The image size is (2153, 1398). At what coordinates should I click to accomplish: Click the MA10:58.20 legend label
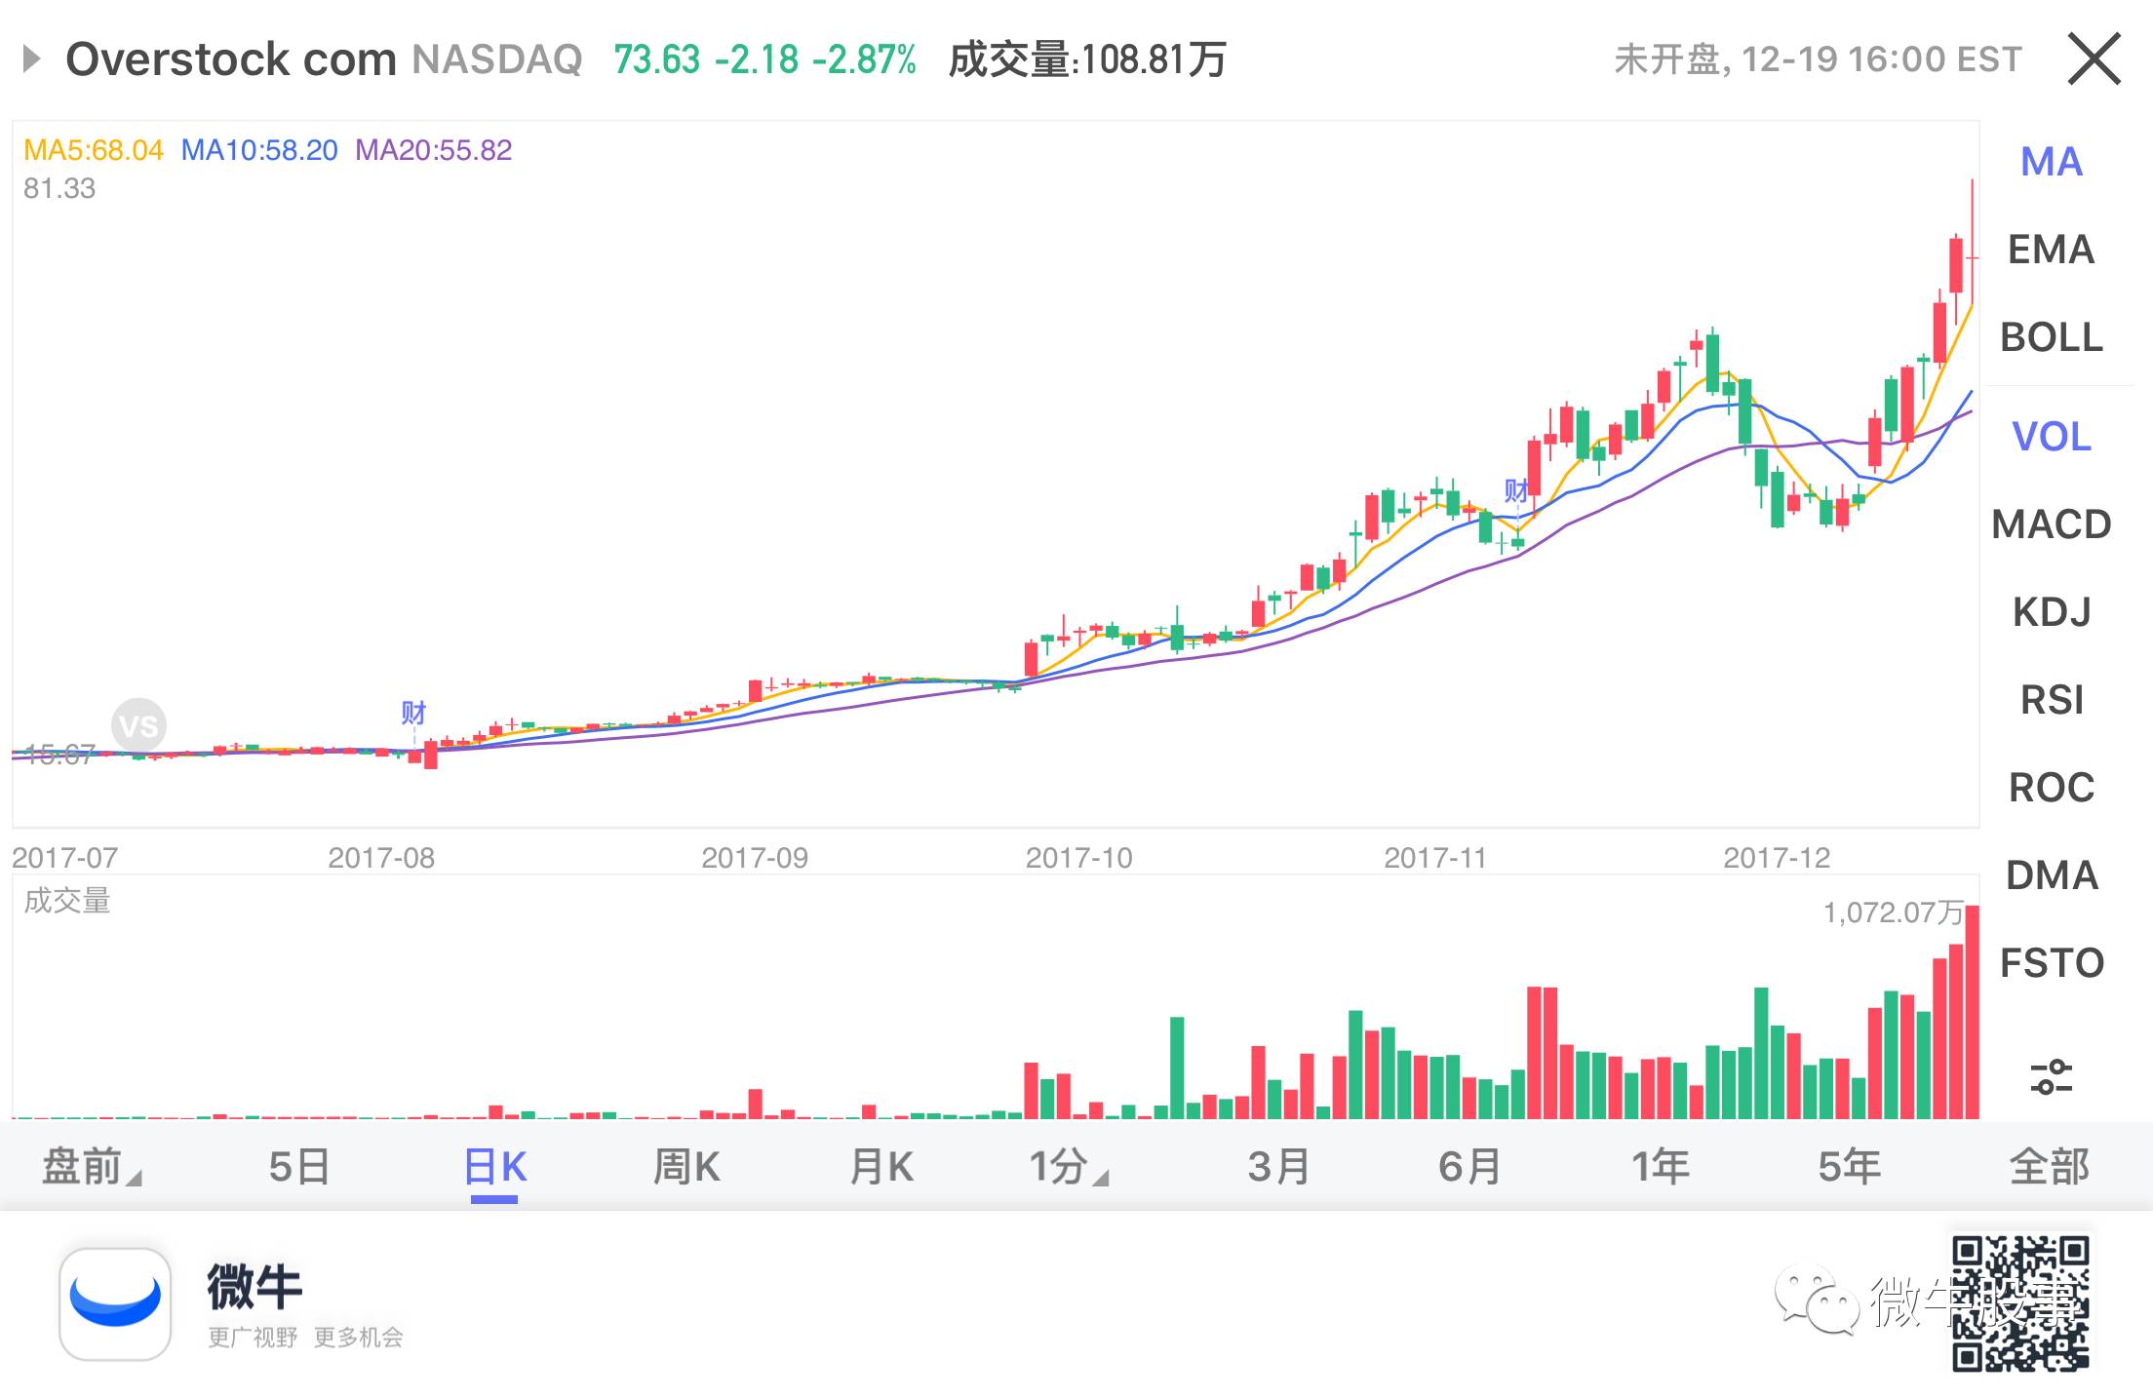pyautogui.click(x=259, y=150)
